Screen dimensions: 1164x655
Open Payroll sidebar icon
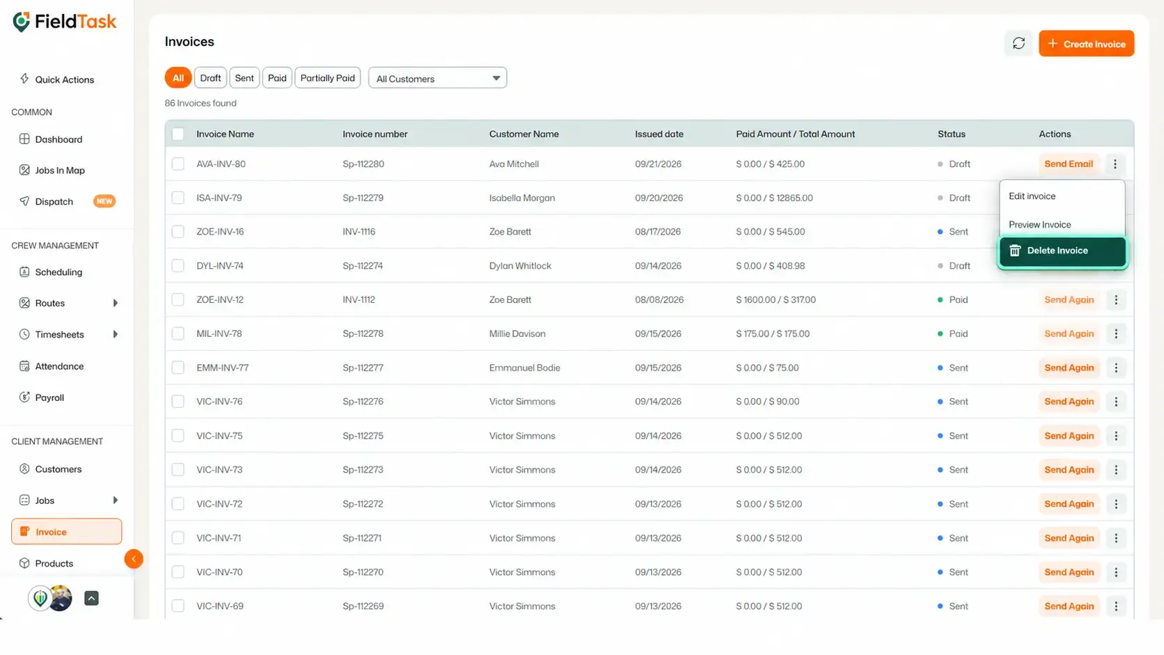coord(24,397)
